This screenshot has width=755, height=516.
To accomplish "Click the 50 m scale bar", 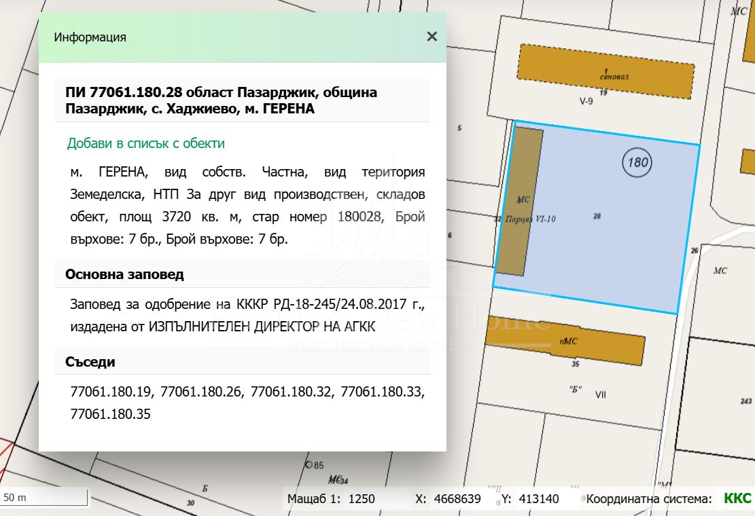I will pyautogui.click(x=44, y=498).
